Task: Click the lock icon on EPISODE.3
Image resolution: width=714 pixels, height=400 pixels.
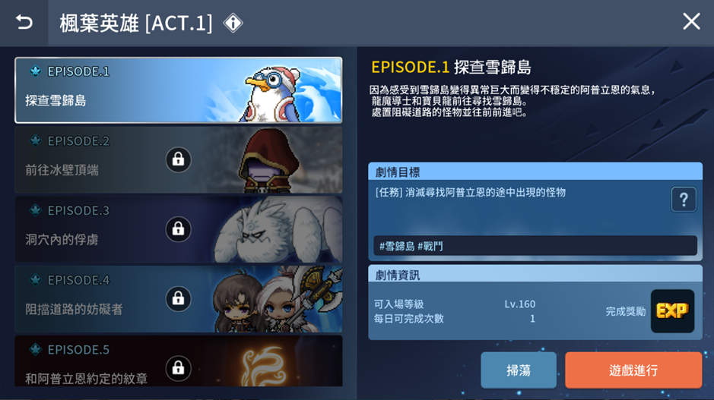Action: coord(178,229)
